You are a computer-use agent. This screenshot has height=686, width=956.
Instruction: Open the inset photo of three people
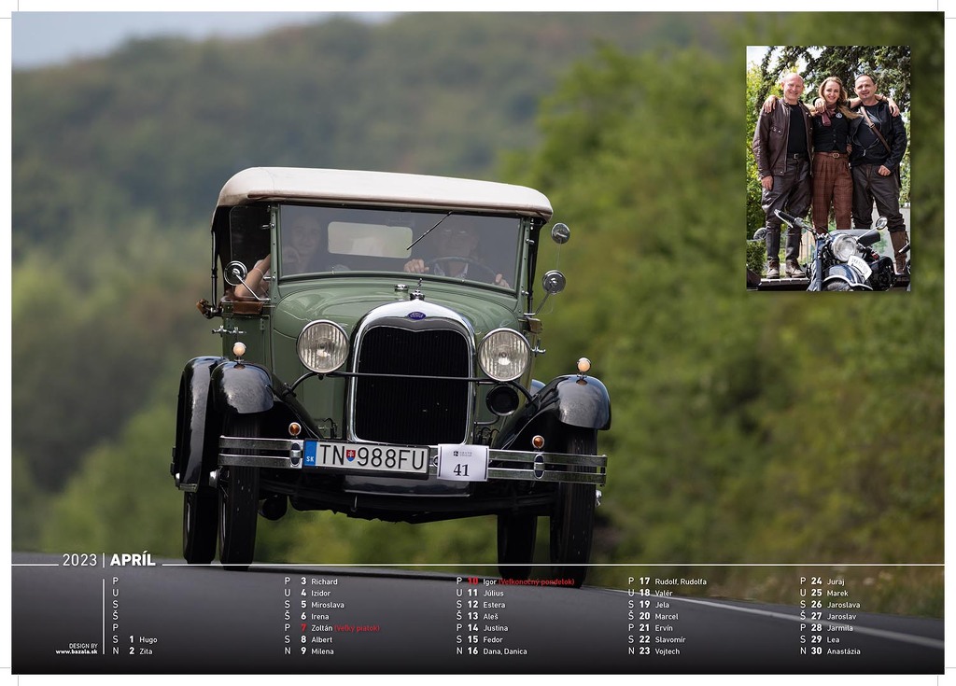(827, 168)
